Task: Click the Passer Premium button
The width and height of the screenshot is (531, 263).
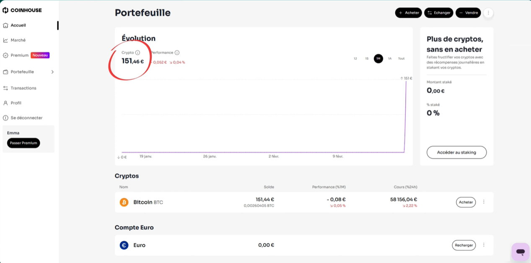Action: tap(23, 143)
